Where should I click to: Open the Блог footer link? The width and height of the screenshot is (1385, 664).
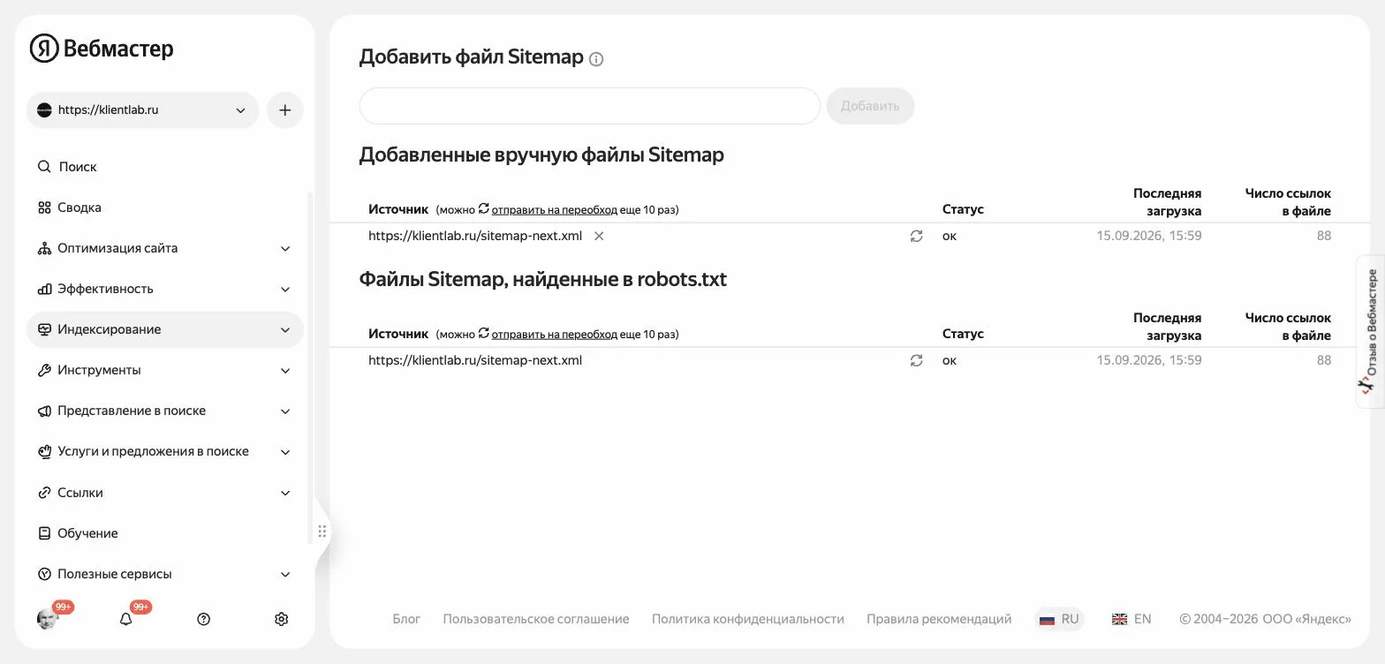(x=406, y=619)
